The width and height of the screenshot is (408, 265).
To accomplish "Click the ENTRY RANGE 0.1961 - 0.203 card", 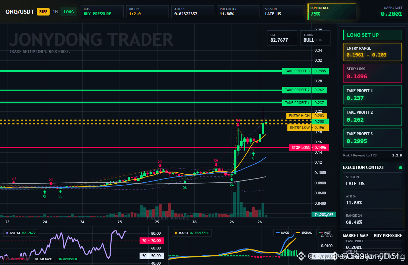I will [x=373, y=52].
